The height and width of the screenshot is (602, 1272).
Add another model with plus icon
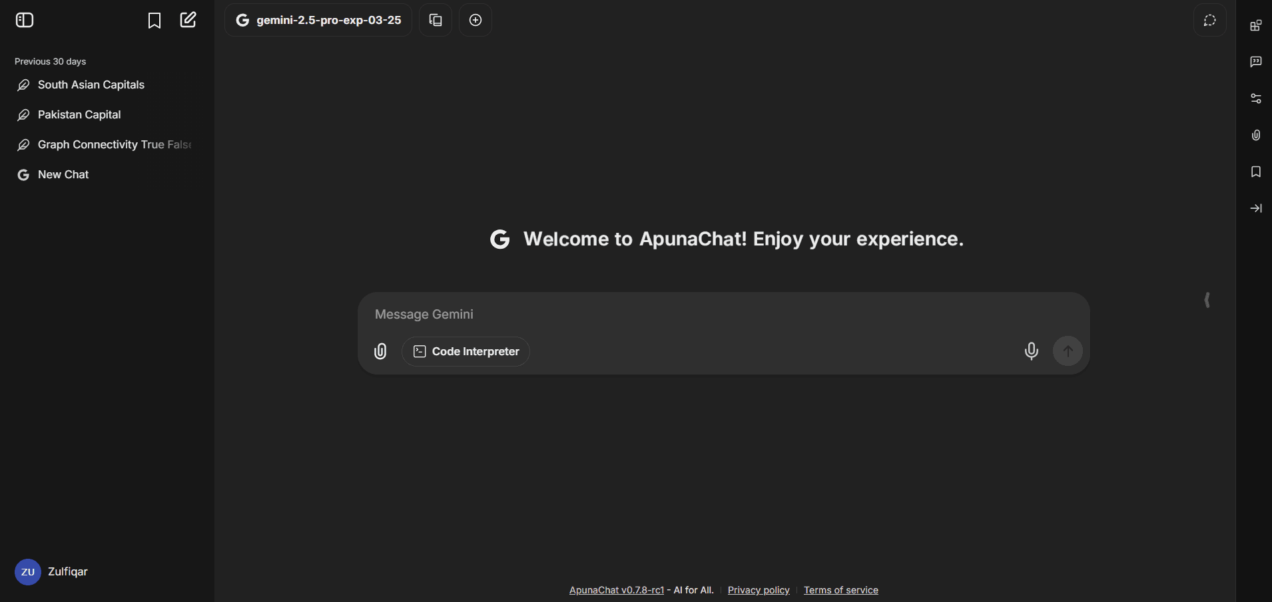(476, 20)
